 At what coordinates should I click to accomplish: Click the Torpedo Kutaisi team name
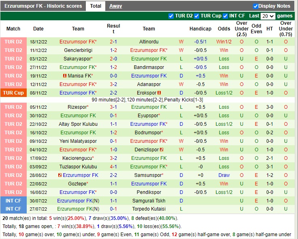click(149, 209)
